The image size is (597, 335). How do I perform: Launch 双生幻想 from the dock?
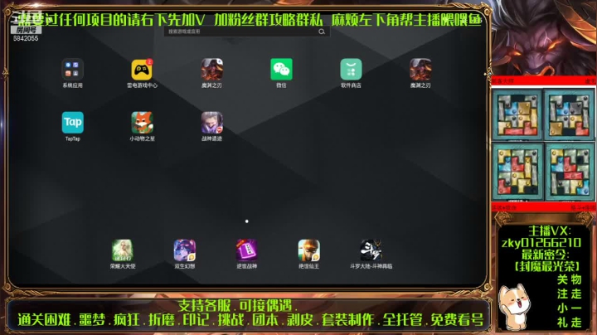(185, 250)
